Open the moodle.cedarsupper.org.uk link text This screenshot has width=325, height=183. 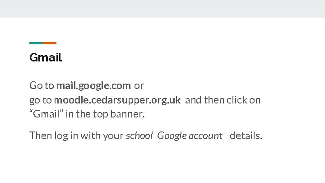click(117, 100)
